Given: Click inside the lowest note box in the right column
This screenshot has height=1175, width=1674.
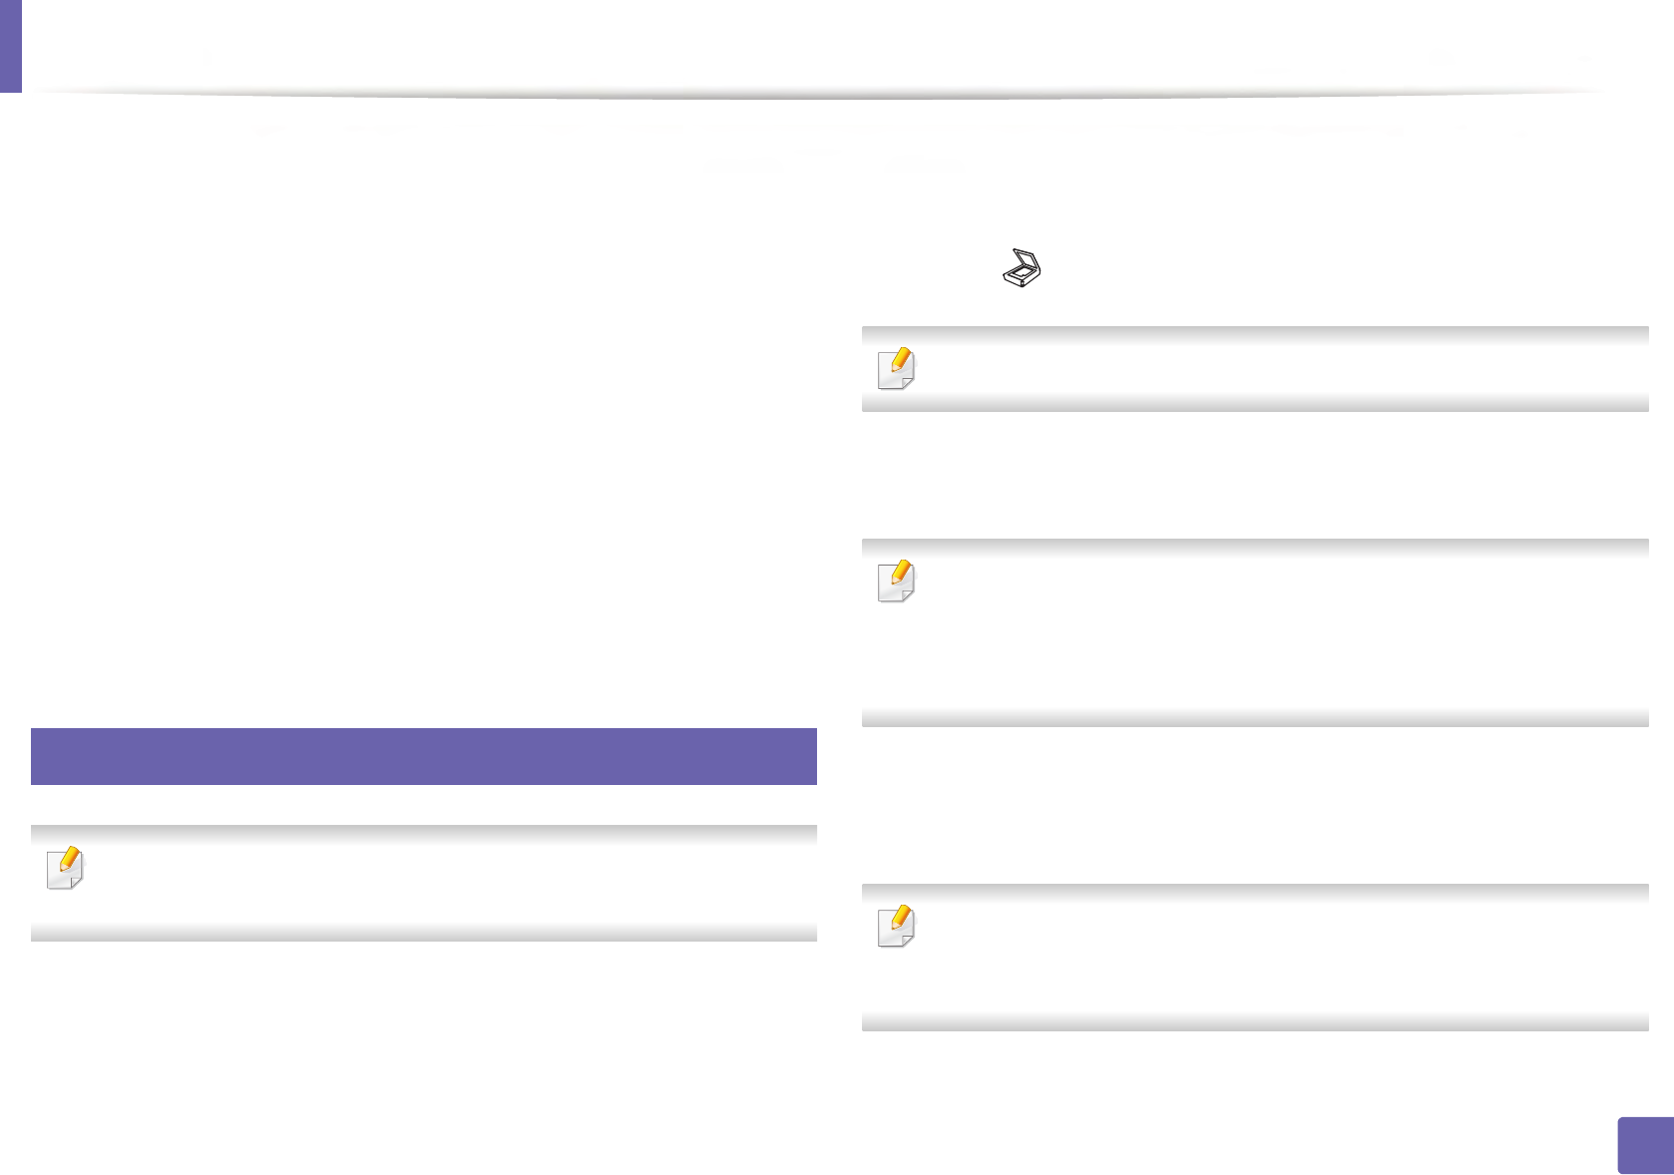Looking at the screenshot, I should 1277,958.
